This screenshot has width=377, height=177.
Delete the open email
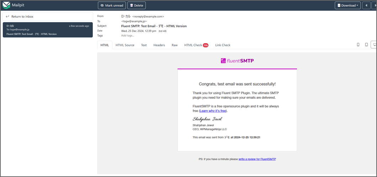tap(137, 5)
